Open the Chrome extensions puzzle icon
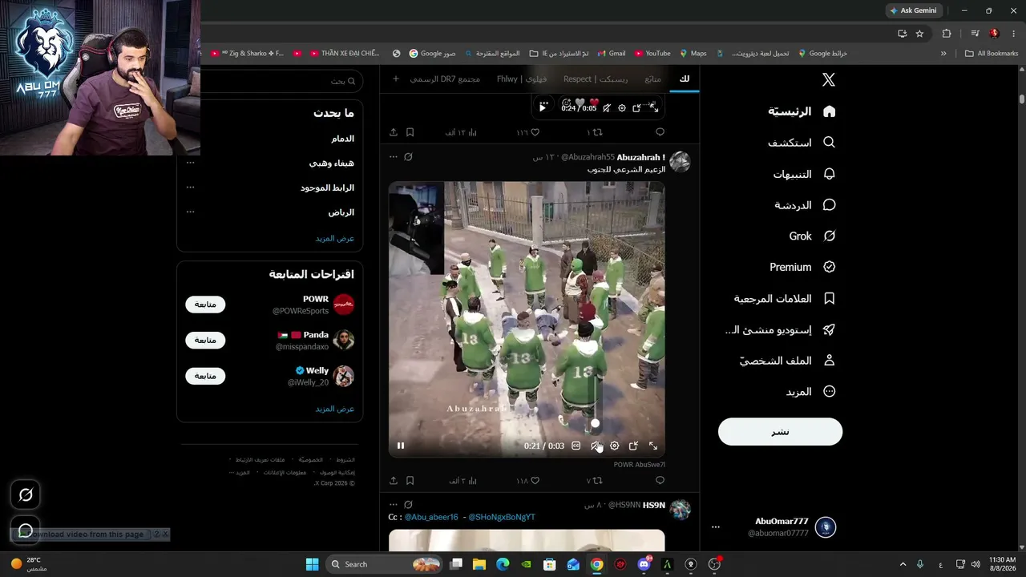 tap(947, 34)
